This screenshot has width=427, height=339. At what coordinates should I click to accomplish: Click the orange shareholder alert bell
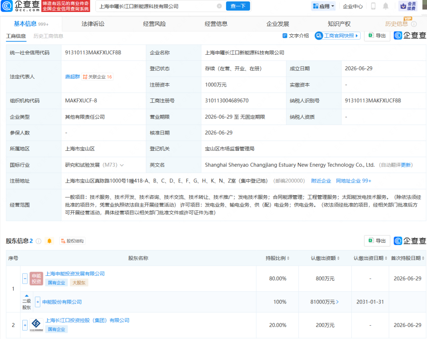[x=49, y=241]
